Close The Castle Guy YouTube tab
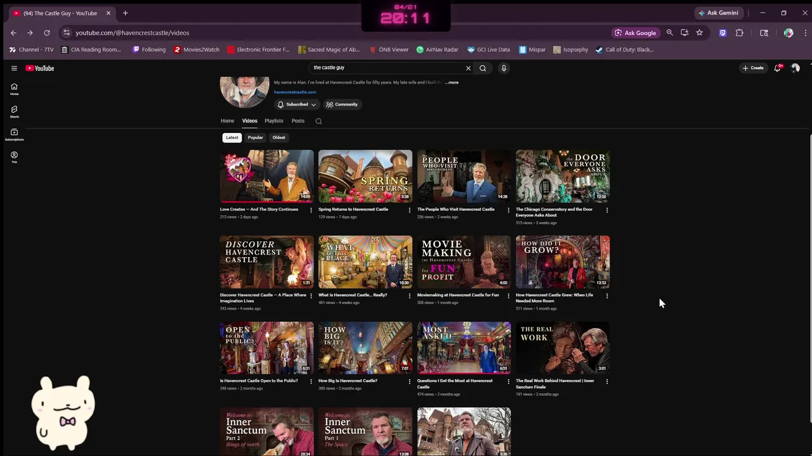The image size is (812, 456). 108,13
